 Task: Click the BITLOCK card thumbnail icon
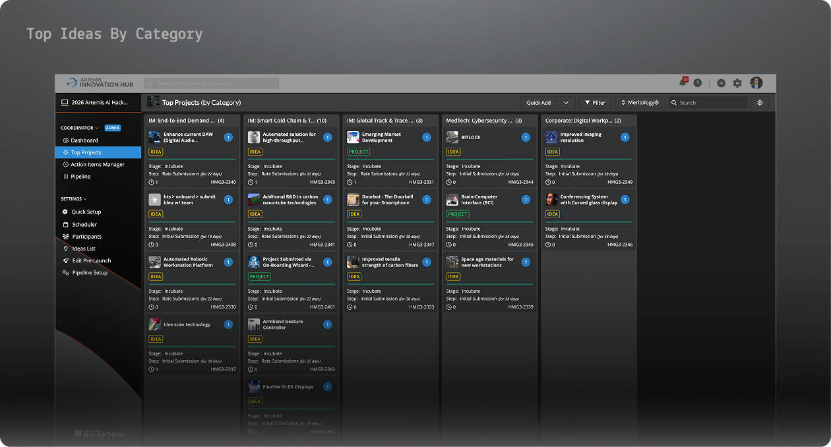pyautogui.click(x=452, y=137)
